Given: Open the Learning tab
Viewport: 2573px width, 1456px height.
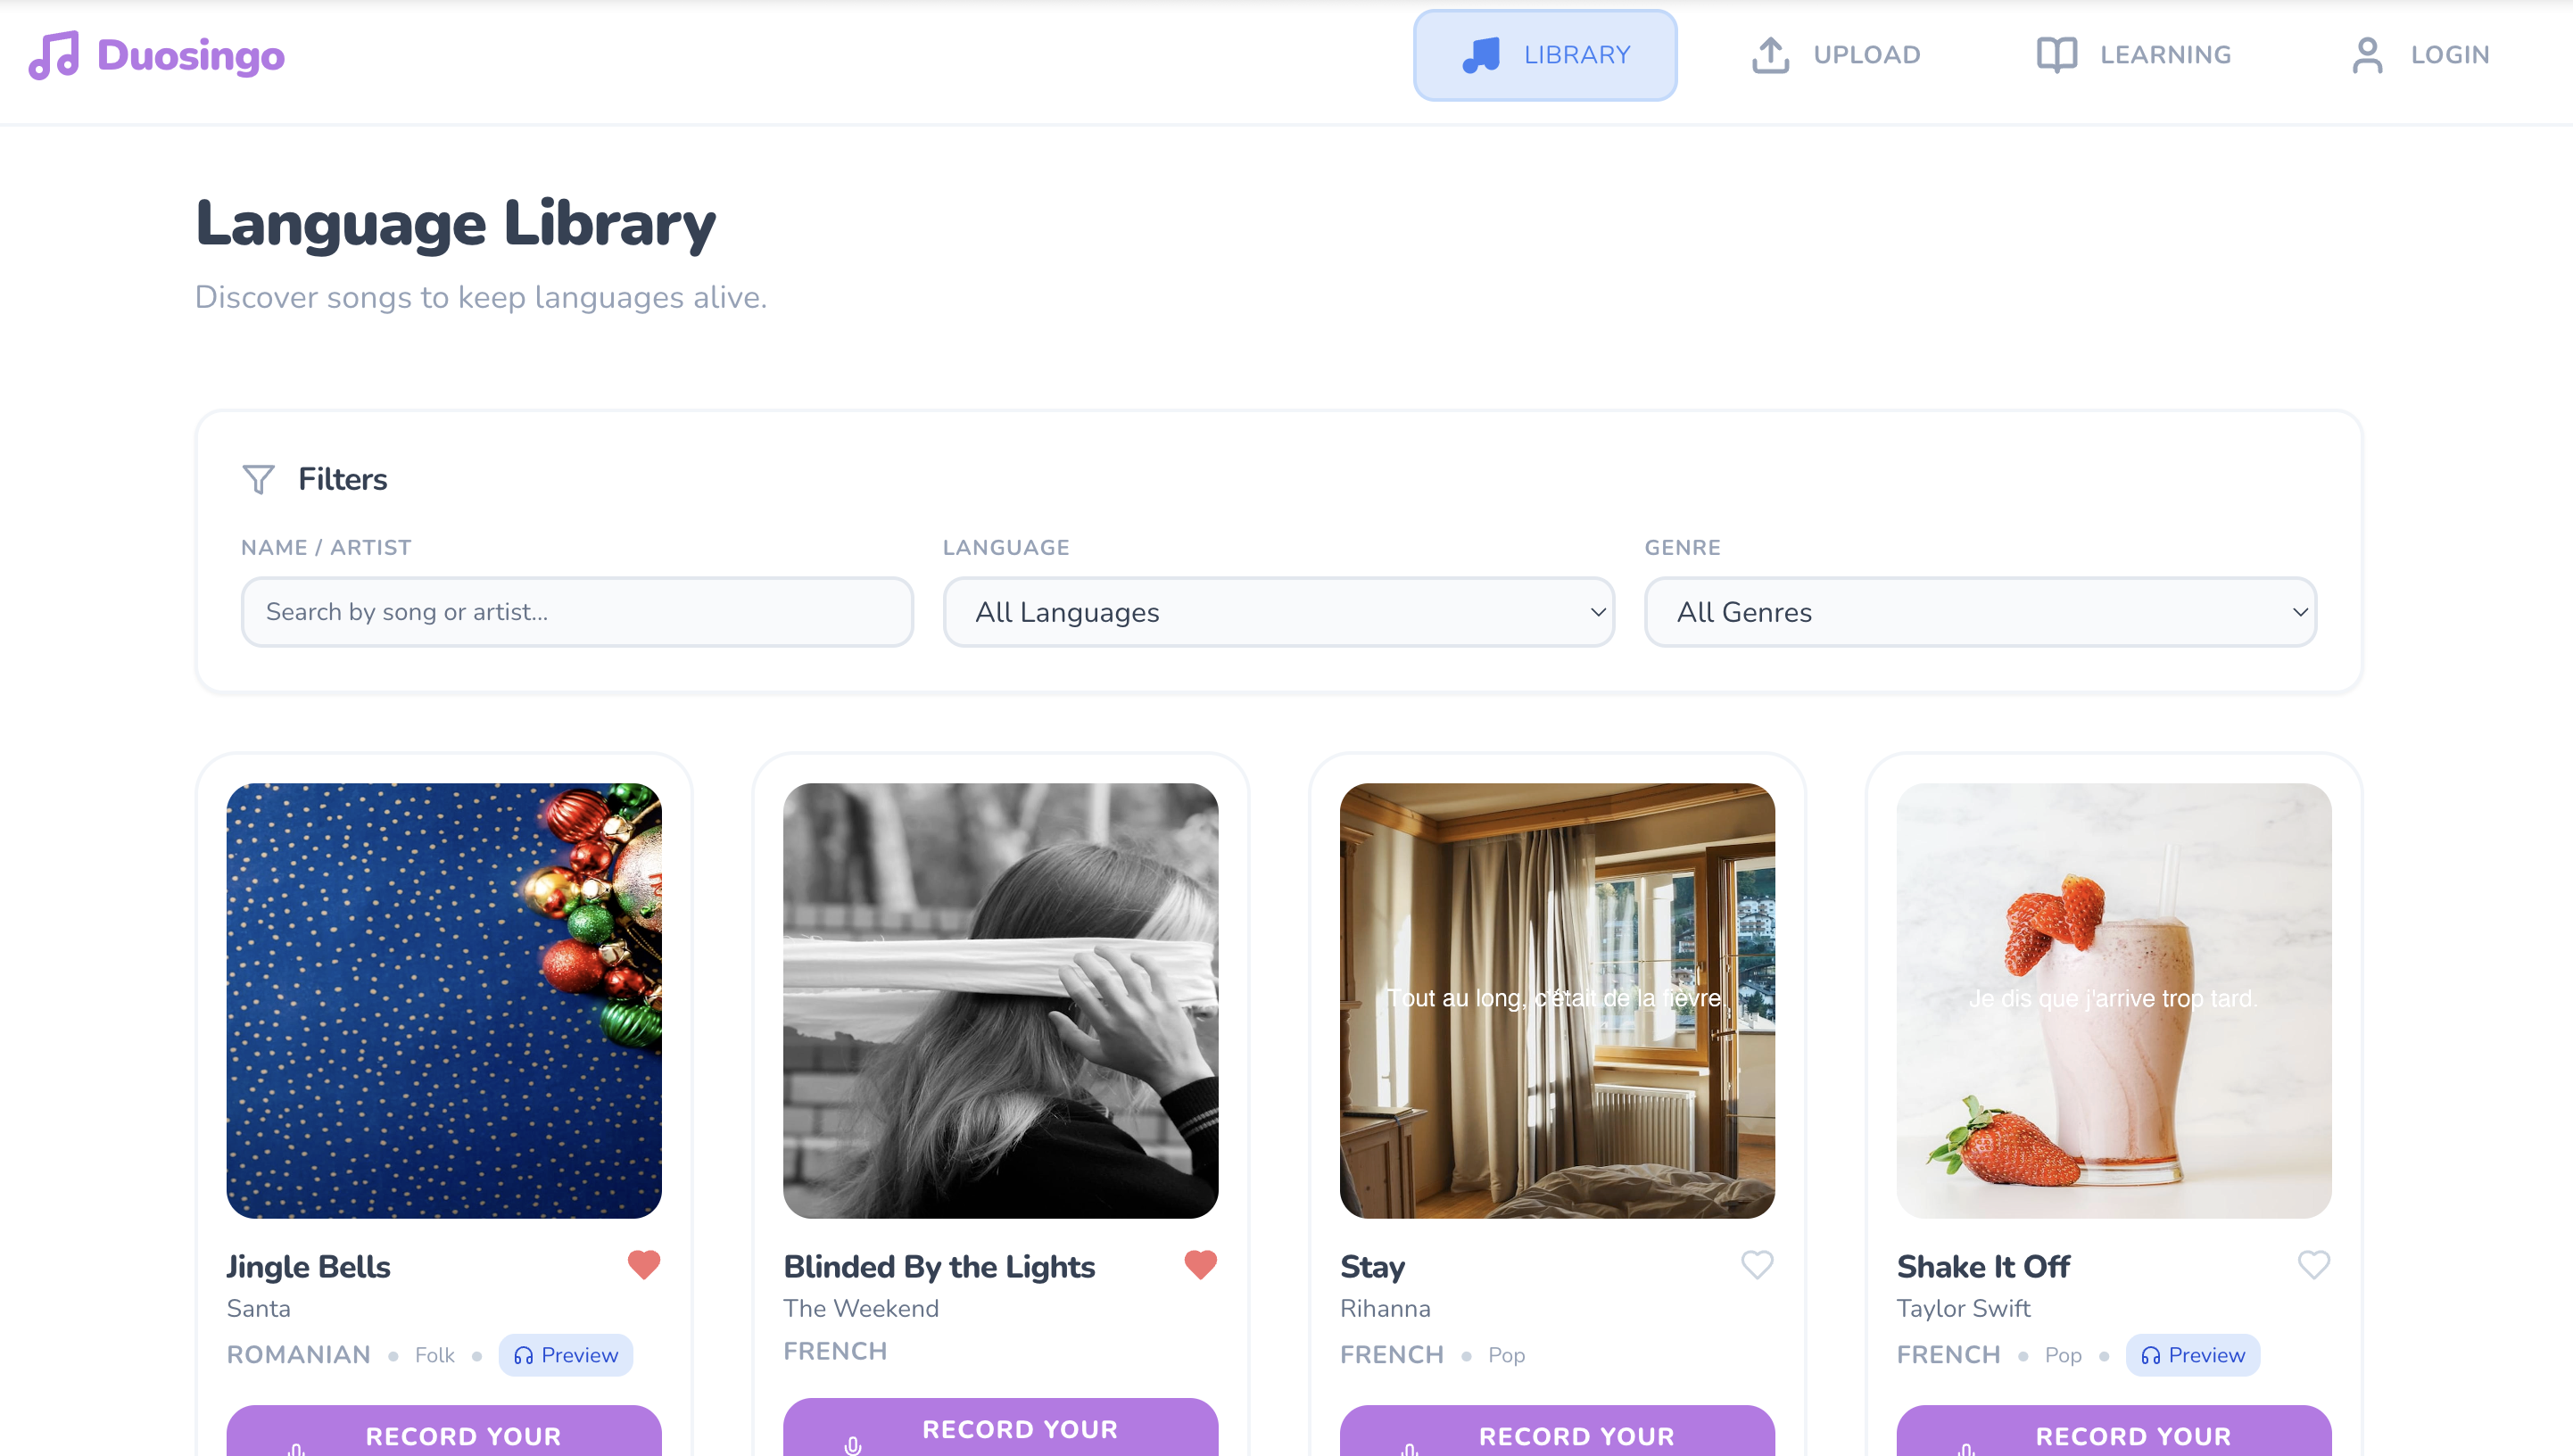Looking at the screenshot, I should (x=2134, y=55).
